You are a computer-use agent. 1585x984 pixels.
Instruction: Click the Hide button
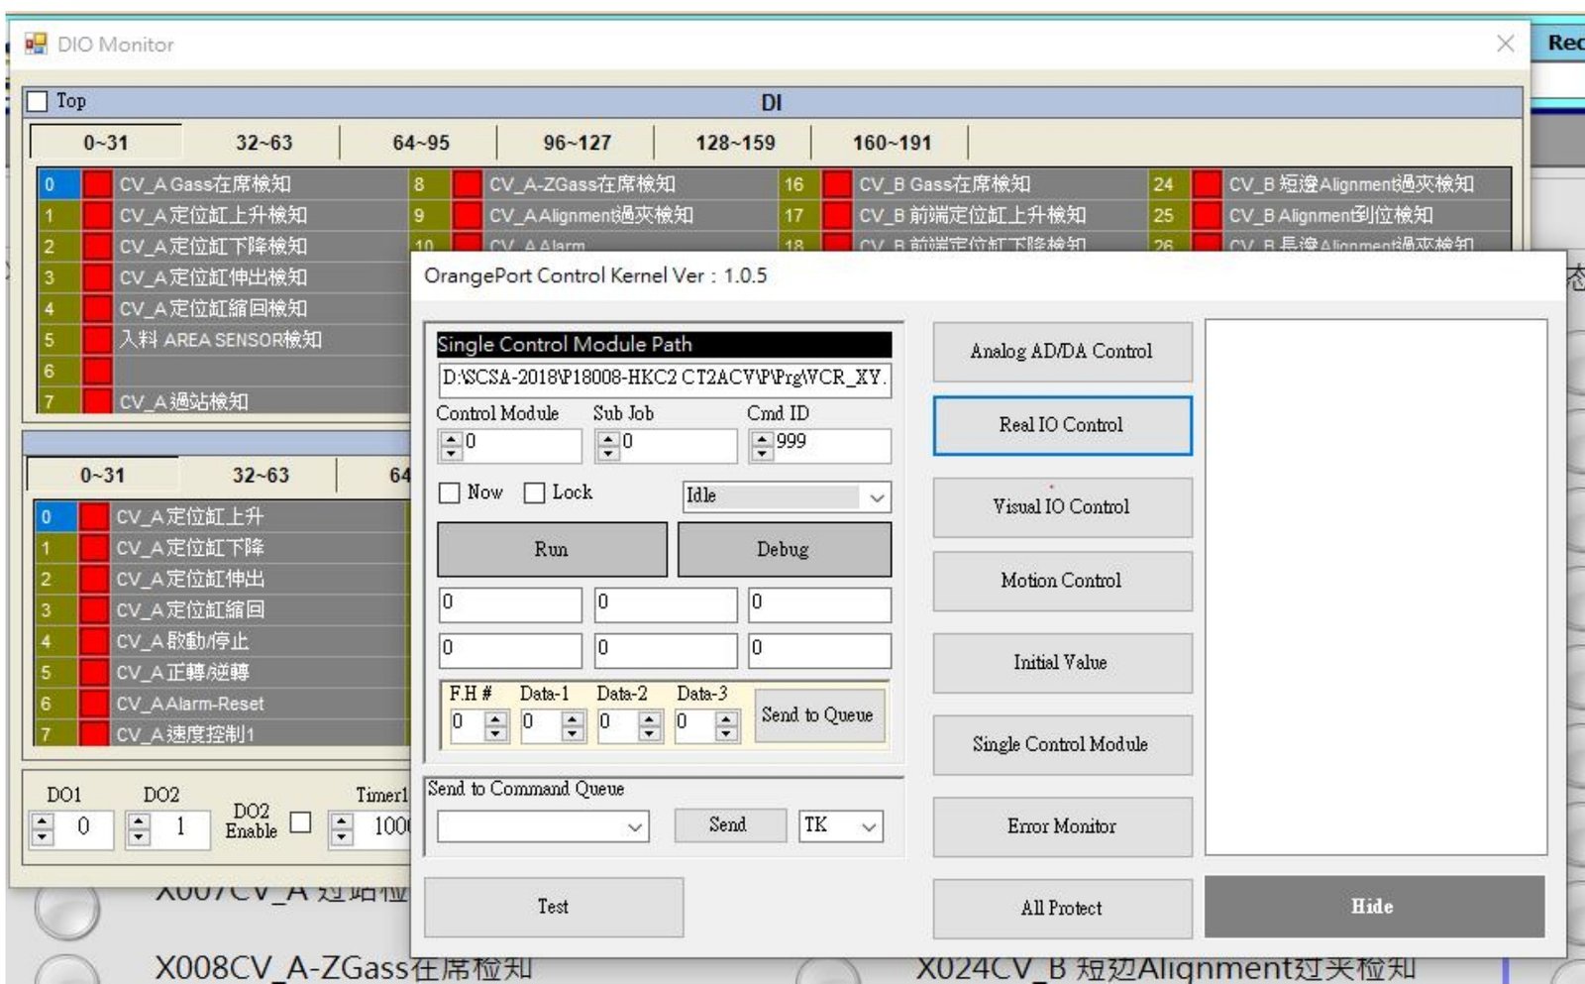pyautogui.click(x=1374, y=906)
